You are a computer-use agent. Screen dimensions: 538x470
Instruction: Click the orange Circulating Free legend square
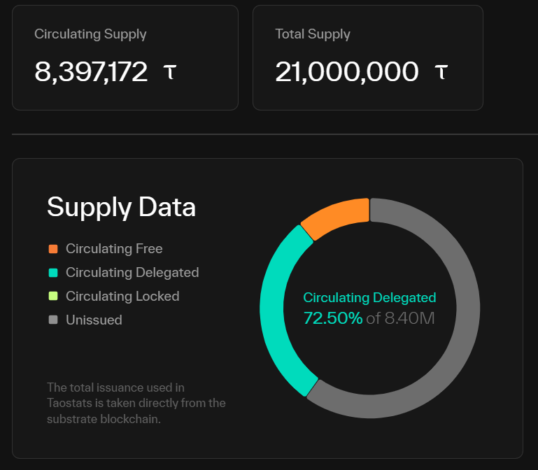click(x=53, y=249)
